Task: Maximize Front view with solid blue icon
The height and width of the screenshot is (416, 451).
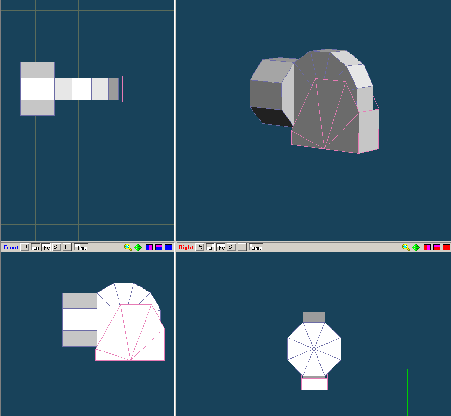Action: (x=168, y=247)
